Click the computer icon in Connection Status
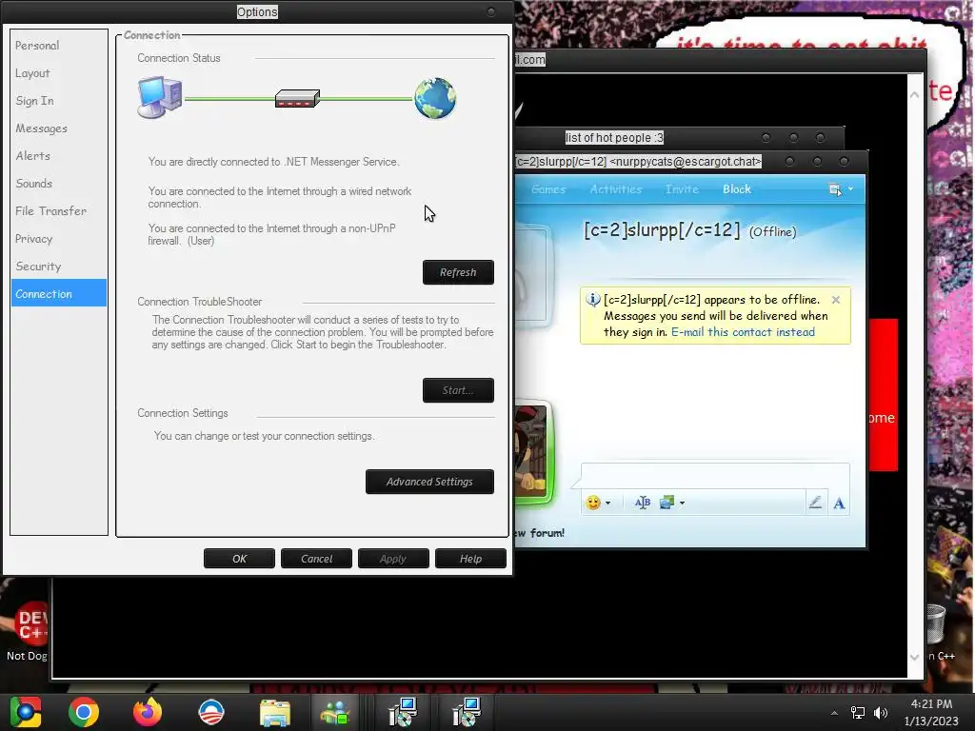Image resolution: width=975 pixels, height=731 pixels. (160, 97)
